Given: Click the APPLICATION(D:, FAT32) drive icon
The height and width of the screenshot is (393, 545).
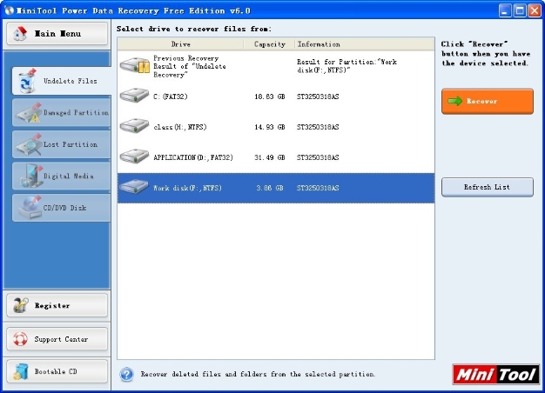Looking at the screenshot, I should click(134, 157).
